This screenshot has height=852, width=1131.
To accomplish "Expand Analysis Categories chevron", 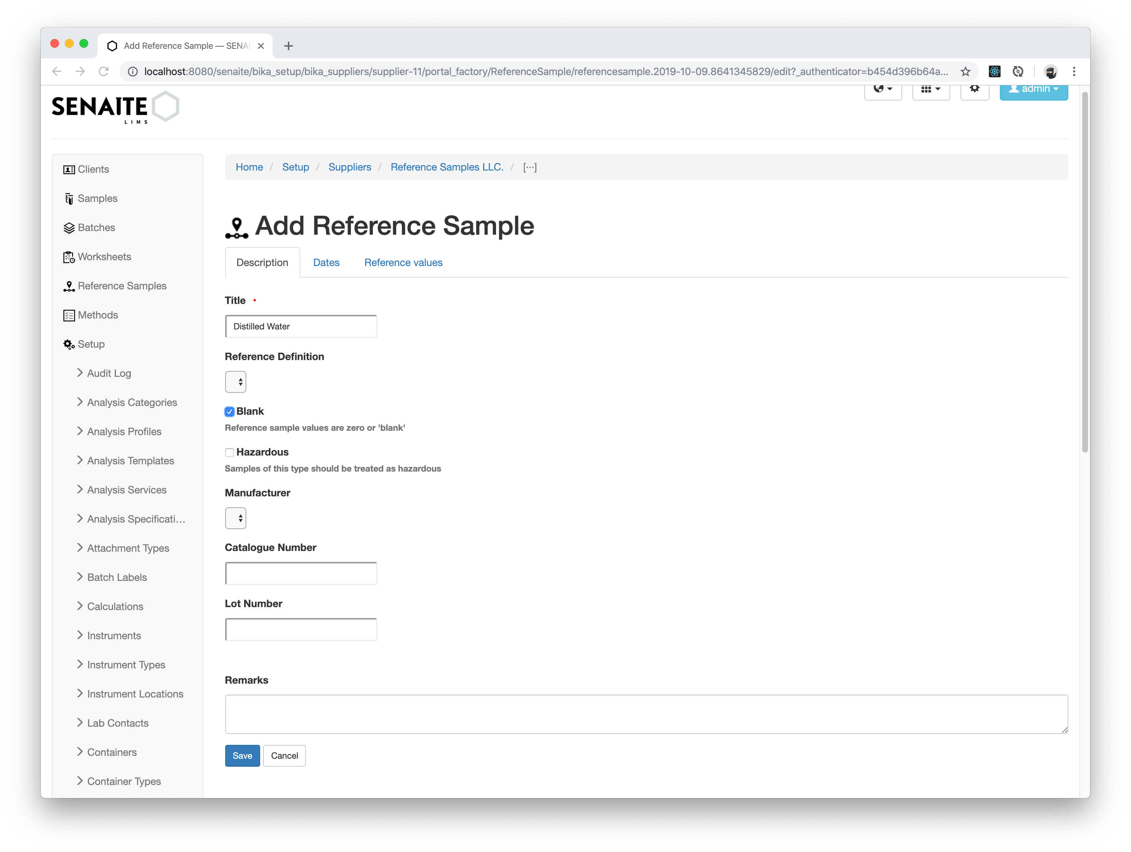I will point(80,402).
